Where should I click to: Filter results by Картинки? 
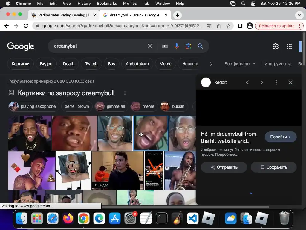21,64
